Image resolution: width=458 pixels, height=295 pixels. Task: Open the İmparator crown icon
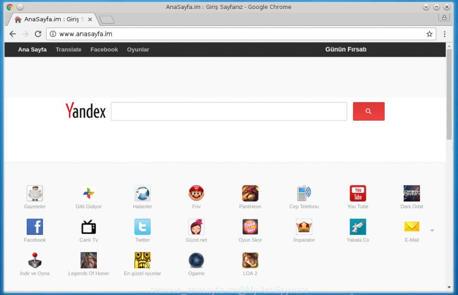[x=304, y=227]
